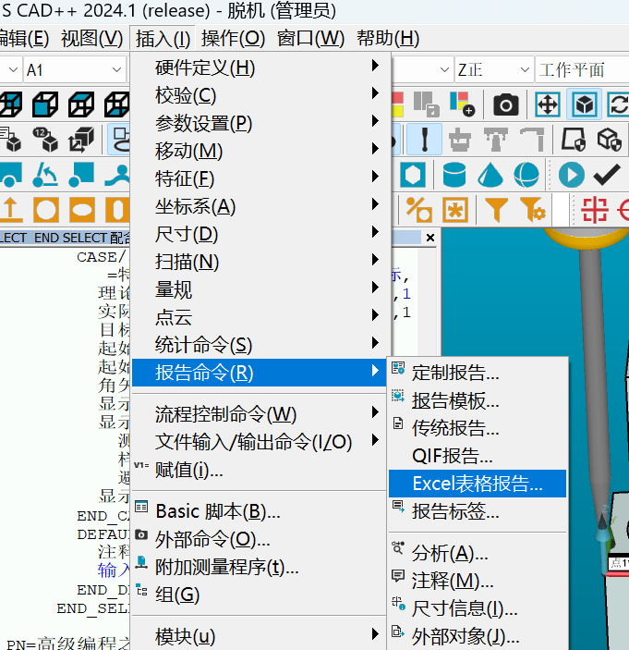Select Report Template (报告模板) item
629x650 pixels.
click(478, 400)
